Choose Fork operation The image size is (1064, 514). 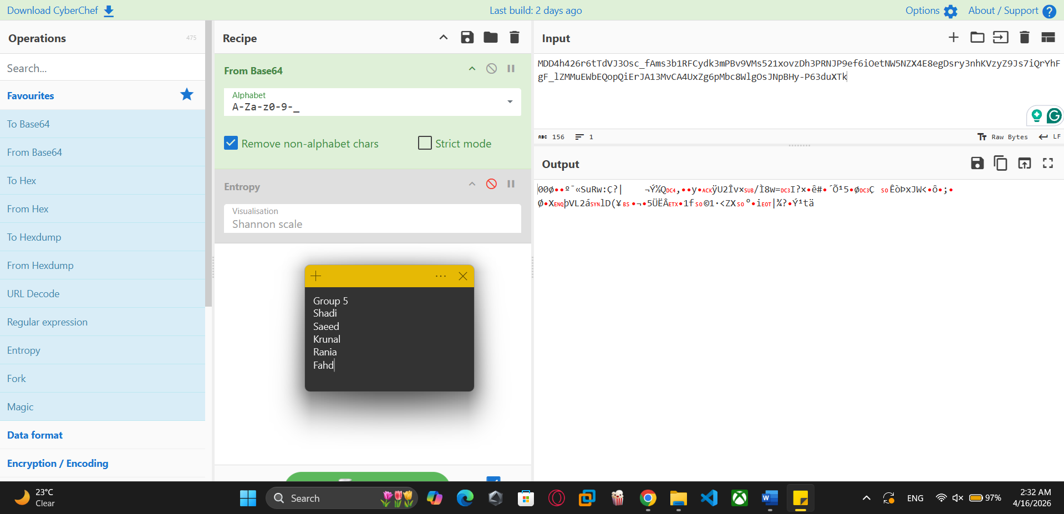coord(103,379)
